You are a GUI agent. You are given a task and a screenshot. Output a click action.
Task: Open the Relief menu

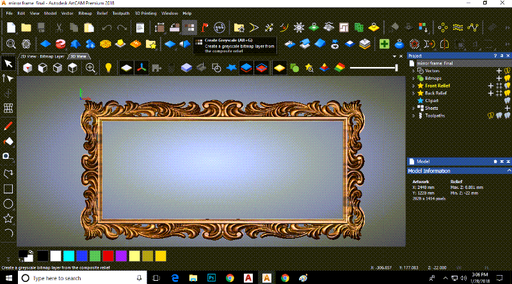102,13
